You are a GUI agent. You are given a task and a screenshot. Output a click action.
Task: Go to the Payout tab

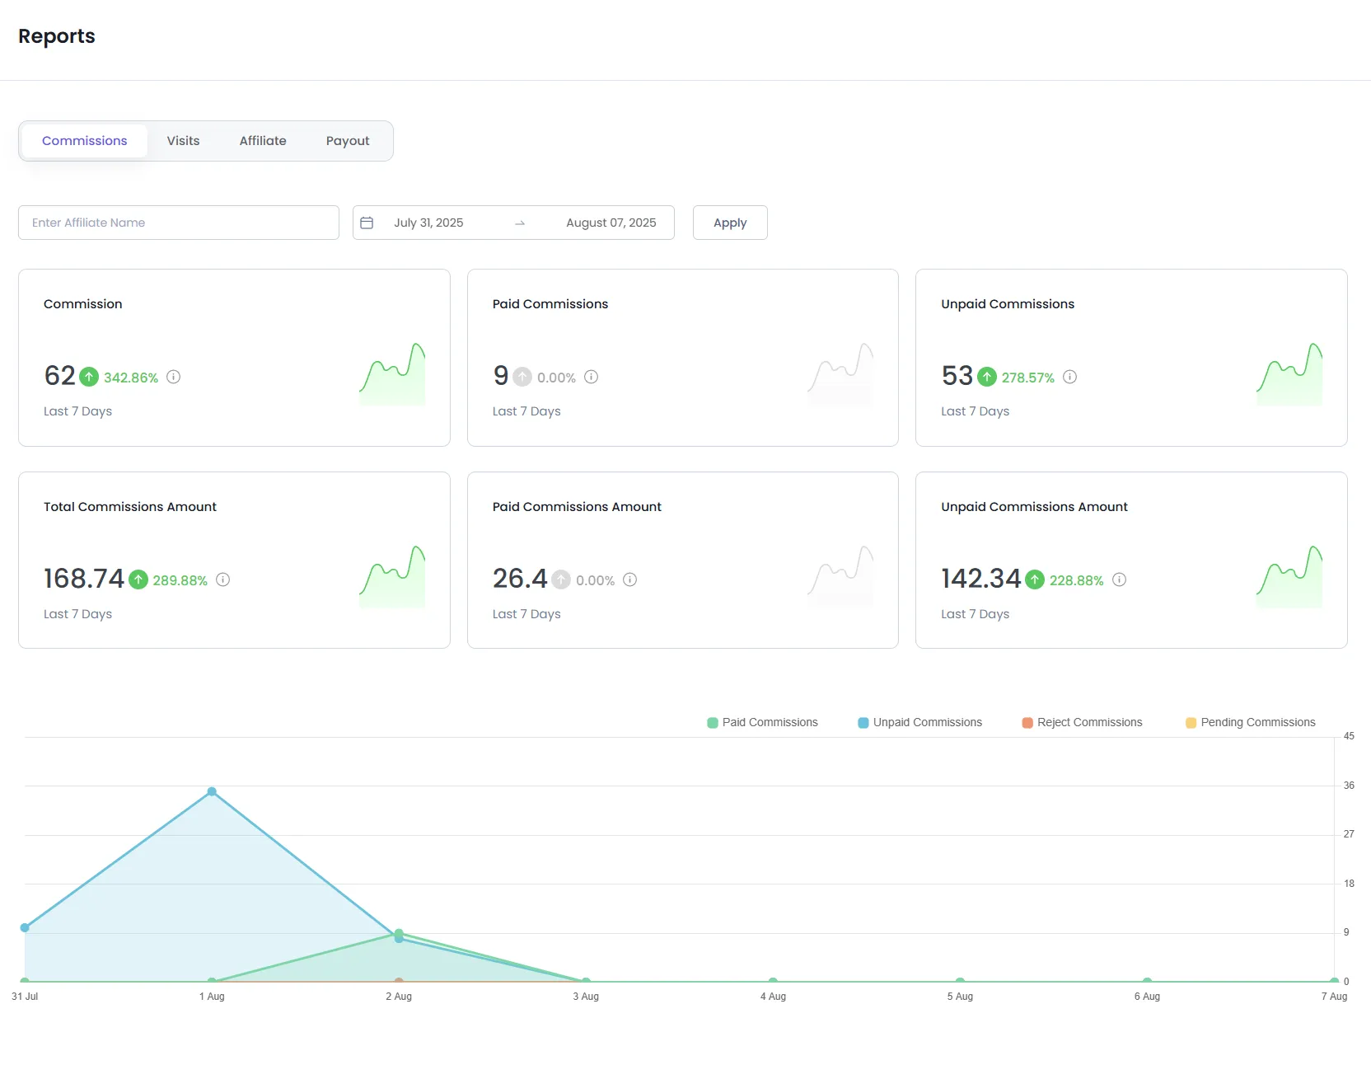click(348, 141)
